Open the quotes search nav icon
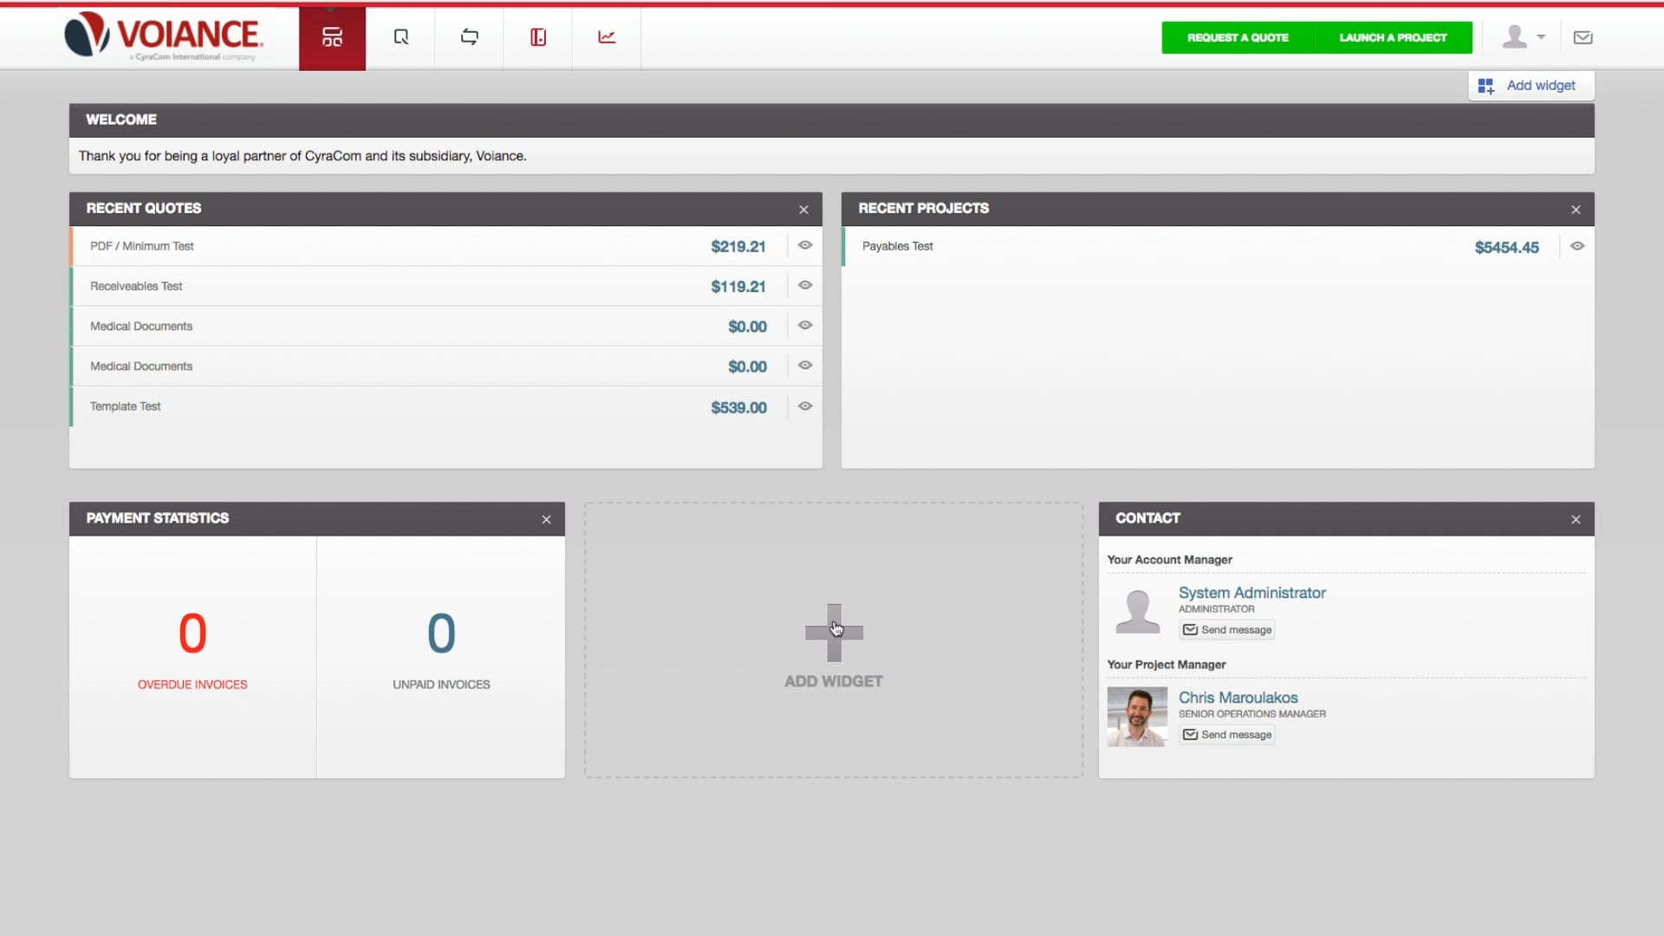 [400, 37]
